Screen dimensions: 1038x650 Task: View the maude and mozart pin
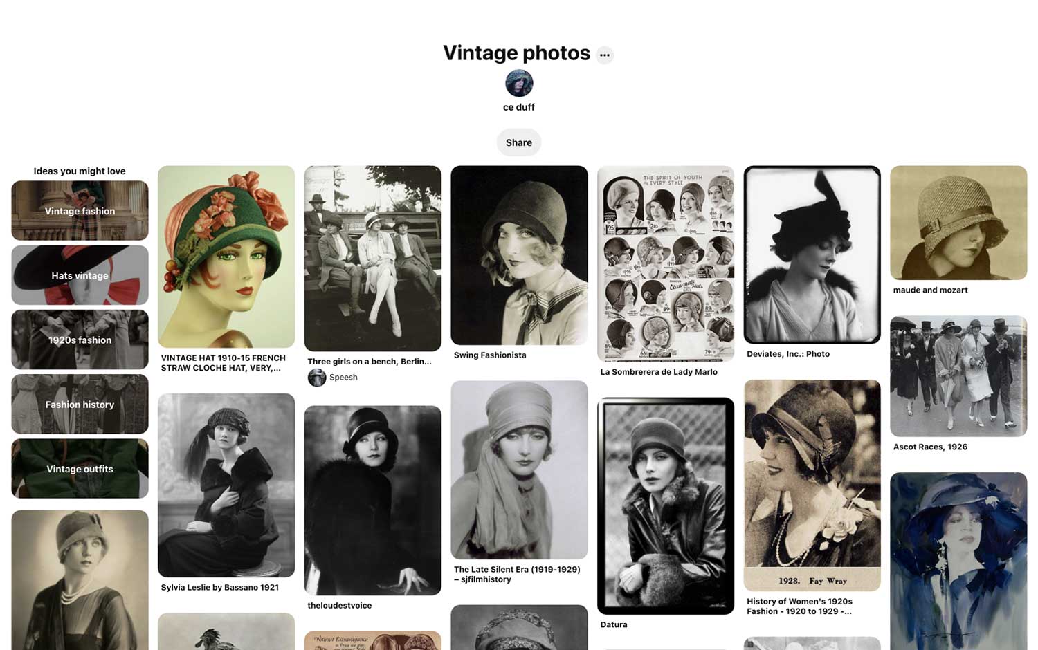pyautogui.click(x=958, y=223)
